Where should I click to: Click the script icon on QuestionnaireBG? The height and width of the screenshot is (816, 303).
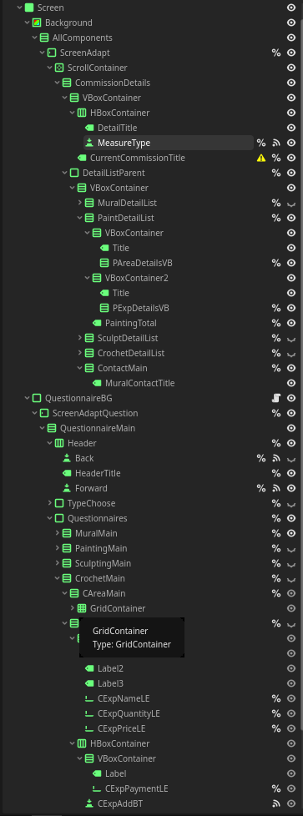pyautogui.click(x=276, y=398)
